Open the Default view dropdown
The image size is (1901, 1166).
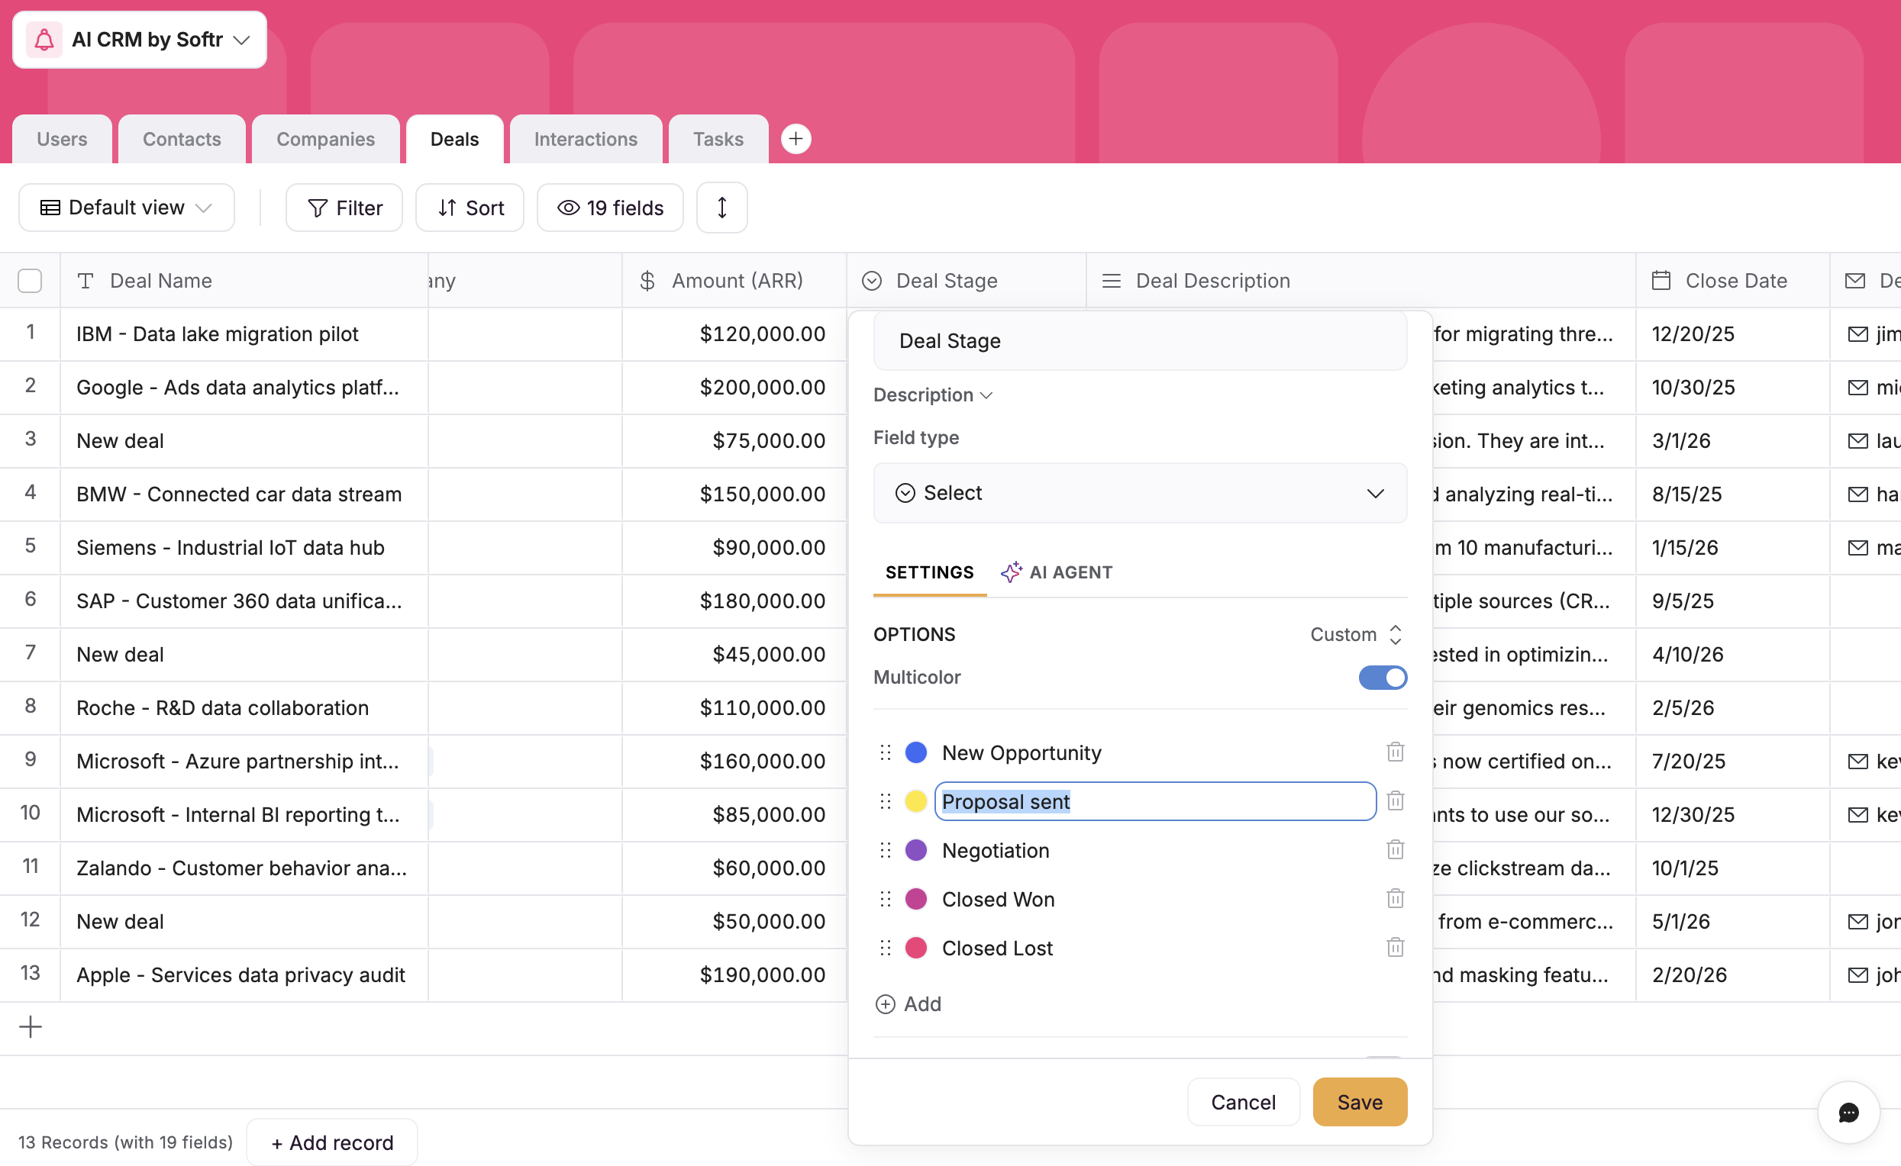click(126, 208)
